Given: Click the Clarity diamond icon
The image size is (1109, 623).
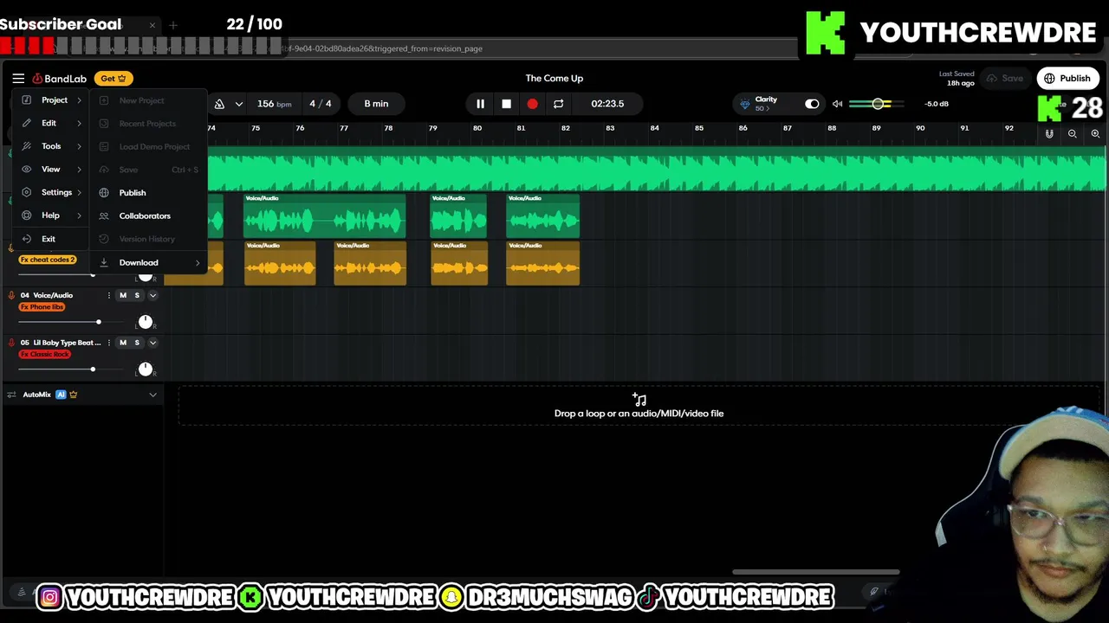Looking at the screenshot, I should click(744, 105).
